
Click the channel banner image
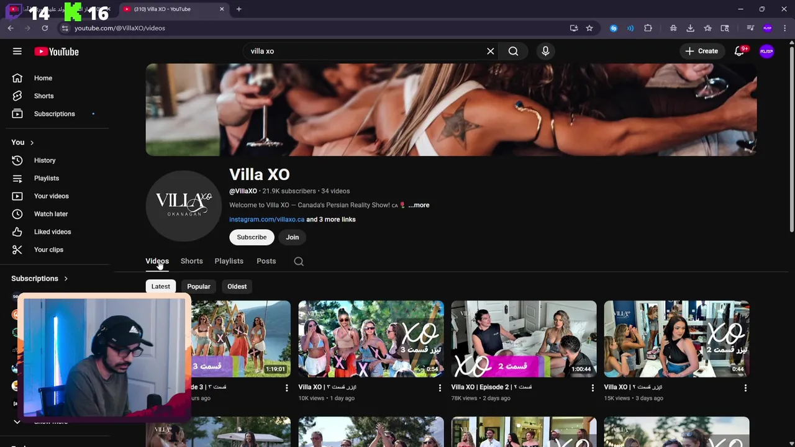451,110
